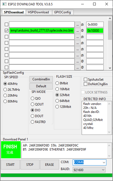Select 20MHz SPI speed

11,96
